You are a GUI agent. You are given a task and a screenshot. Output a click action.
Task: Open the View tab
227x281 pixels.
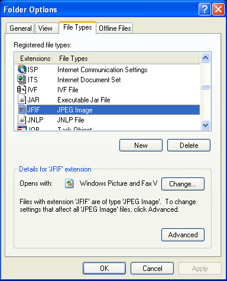click(x=46, y=28)
